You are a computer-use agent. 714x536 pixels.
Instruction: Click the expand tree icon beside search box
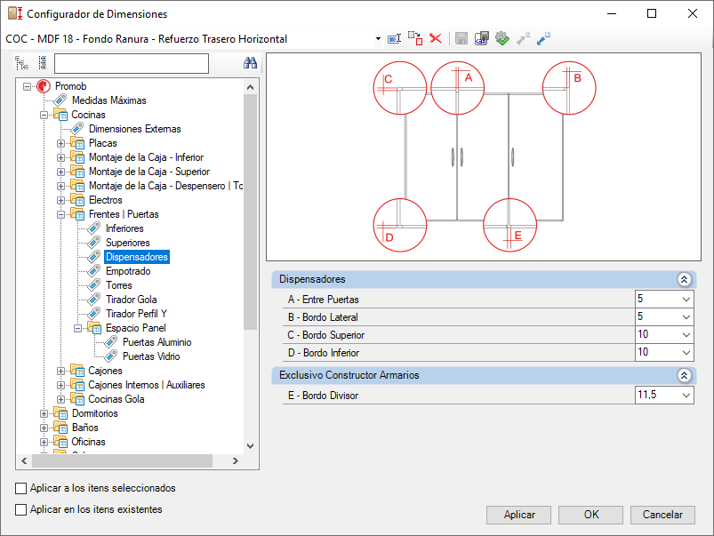pos(21,63)
